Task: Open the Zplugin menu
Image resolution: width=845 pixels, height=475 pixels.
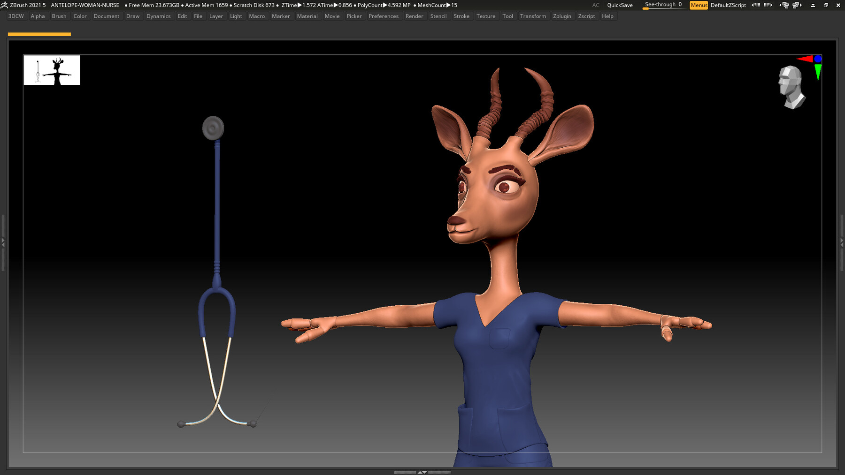Action: click(x=562, y=16)
